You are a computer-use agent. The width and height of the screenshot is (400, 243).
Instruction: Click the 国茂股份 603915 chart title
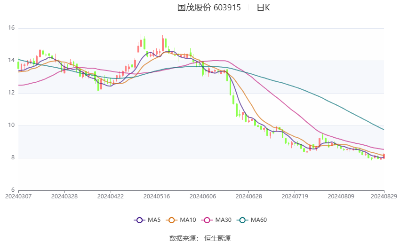tap(209, 8)
